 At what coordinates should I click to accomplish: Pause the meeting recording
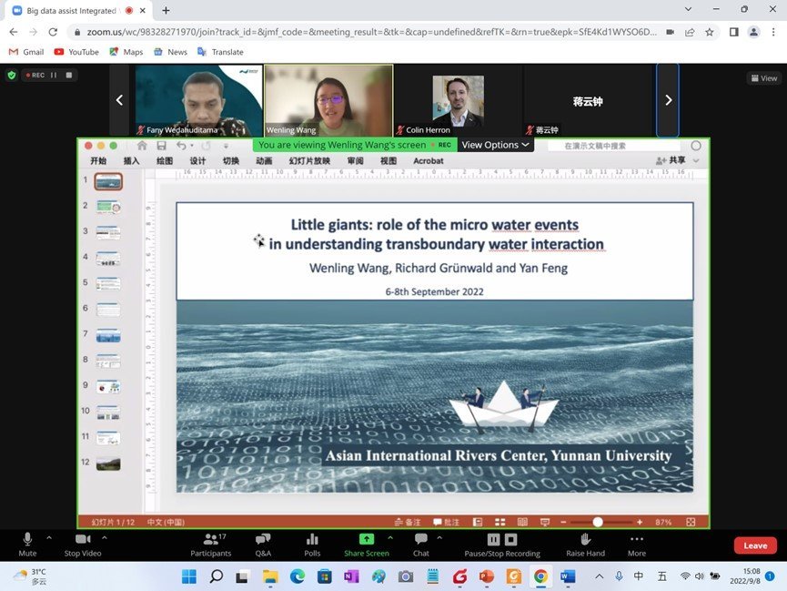(493, 539)
